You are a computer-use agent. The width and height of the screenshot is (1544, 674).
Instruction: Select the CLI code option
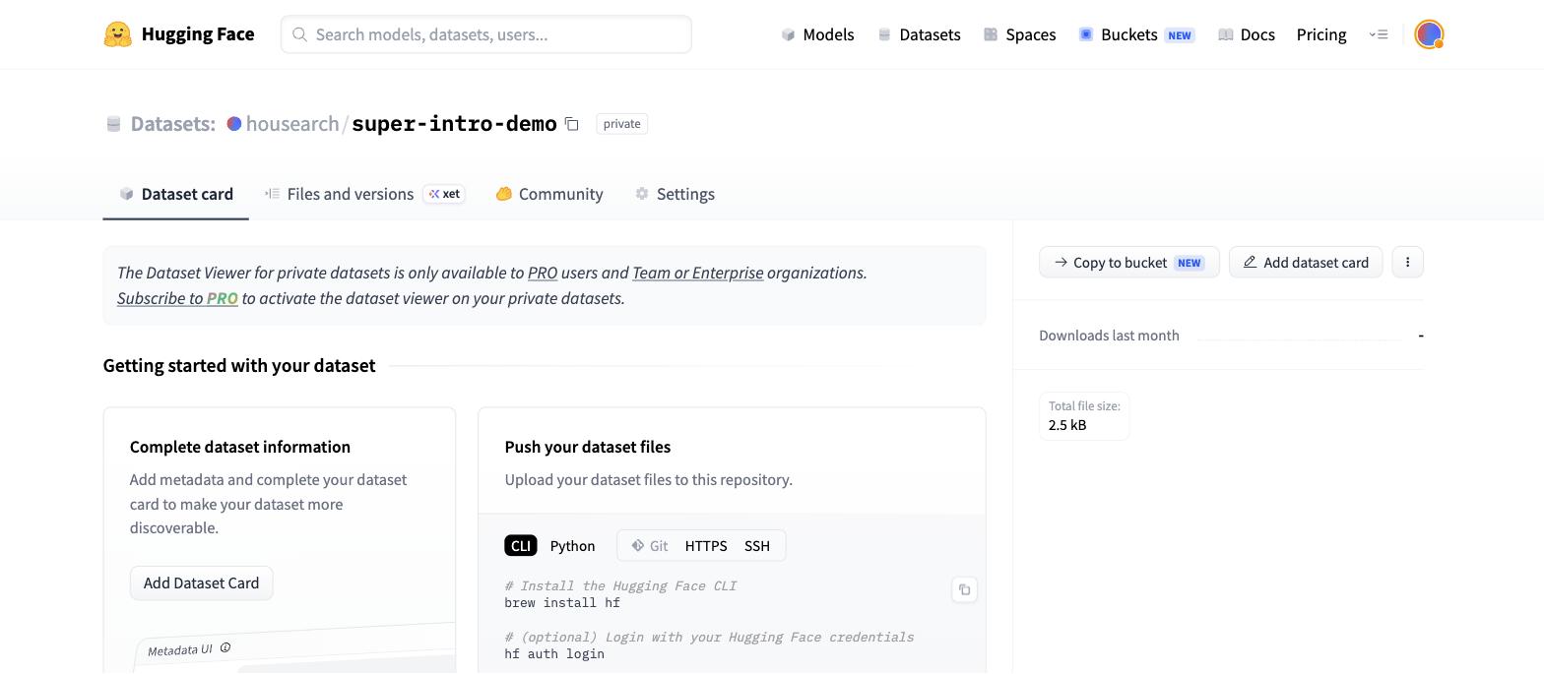521,546
